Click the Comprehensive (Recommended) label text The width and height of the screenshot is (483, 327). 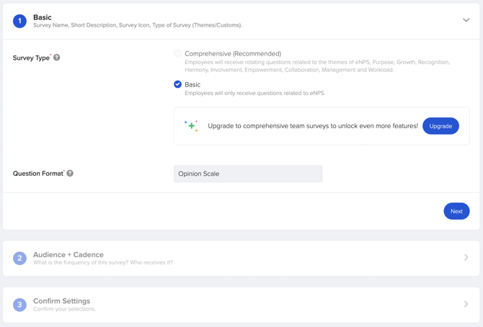point(233,53)
